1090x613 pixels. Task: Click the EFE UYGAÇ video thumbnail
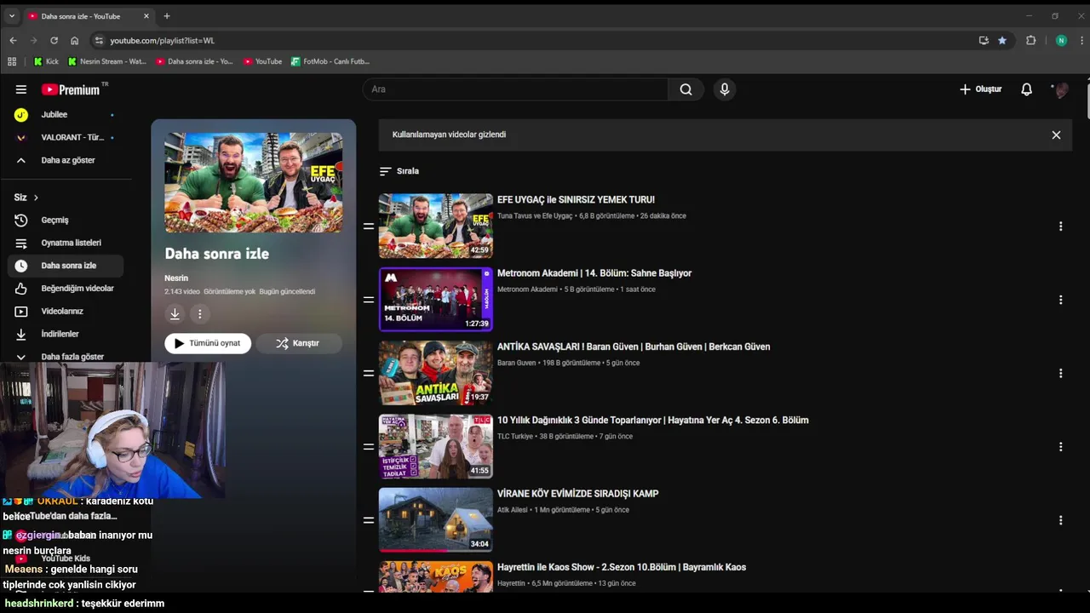click(x=436, y=226)
